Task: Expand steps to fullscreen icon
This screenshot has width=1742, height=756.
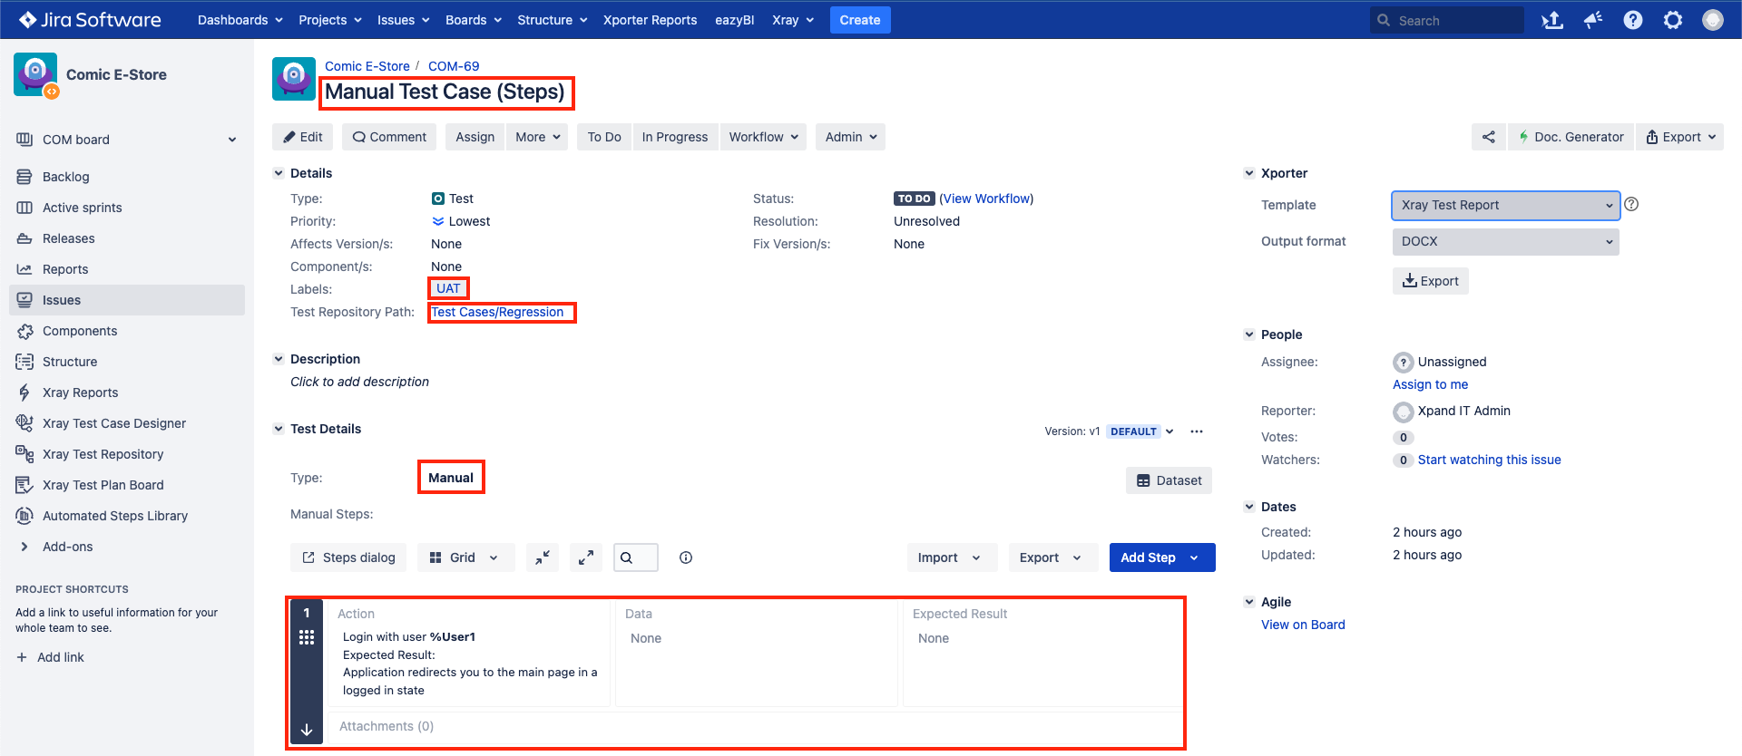Action: click(x=586, y=557)
